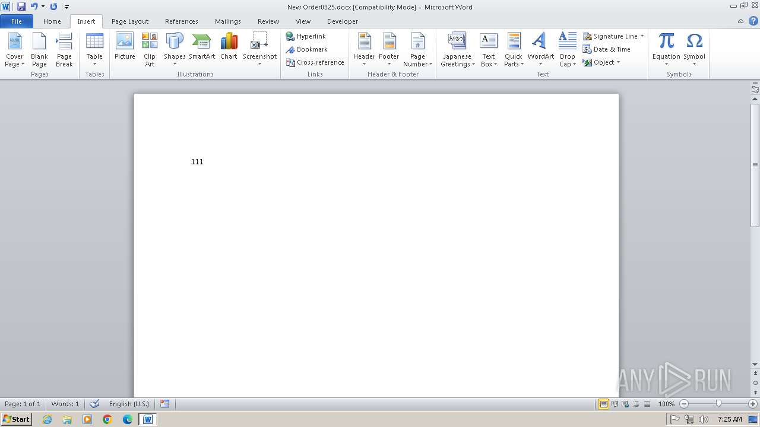The width and height of the screenshot is (760, 427).
Task: Click the Redo/Repeat button
Action: pyautogui.click(x=53, y=7)
